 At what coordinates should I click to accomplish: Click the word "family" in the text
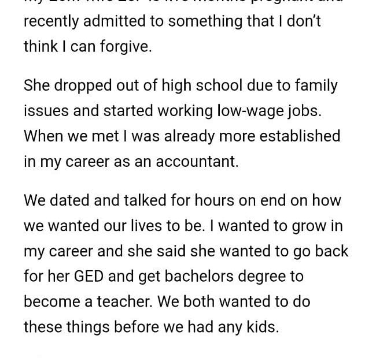pos(315,86)
